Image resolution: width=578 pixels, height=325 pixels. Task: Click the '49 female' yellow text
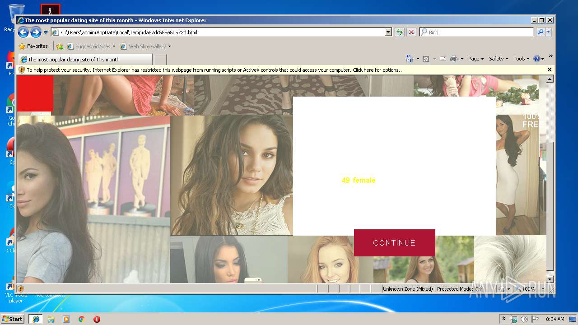point(359,180)
